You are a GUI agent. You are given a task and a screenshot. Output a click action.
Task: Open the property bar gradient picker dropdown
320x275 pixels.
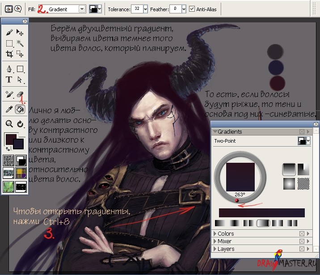(100, 9)
